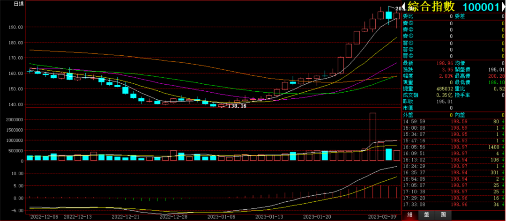Image resolution: width=506 pixels, height=221 pixels.
Task: Click the 2022-12-06 date on time axis
Action: click(x=44, y=217)
